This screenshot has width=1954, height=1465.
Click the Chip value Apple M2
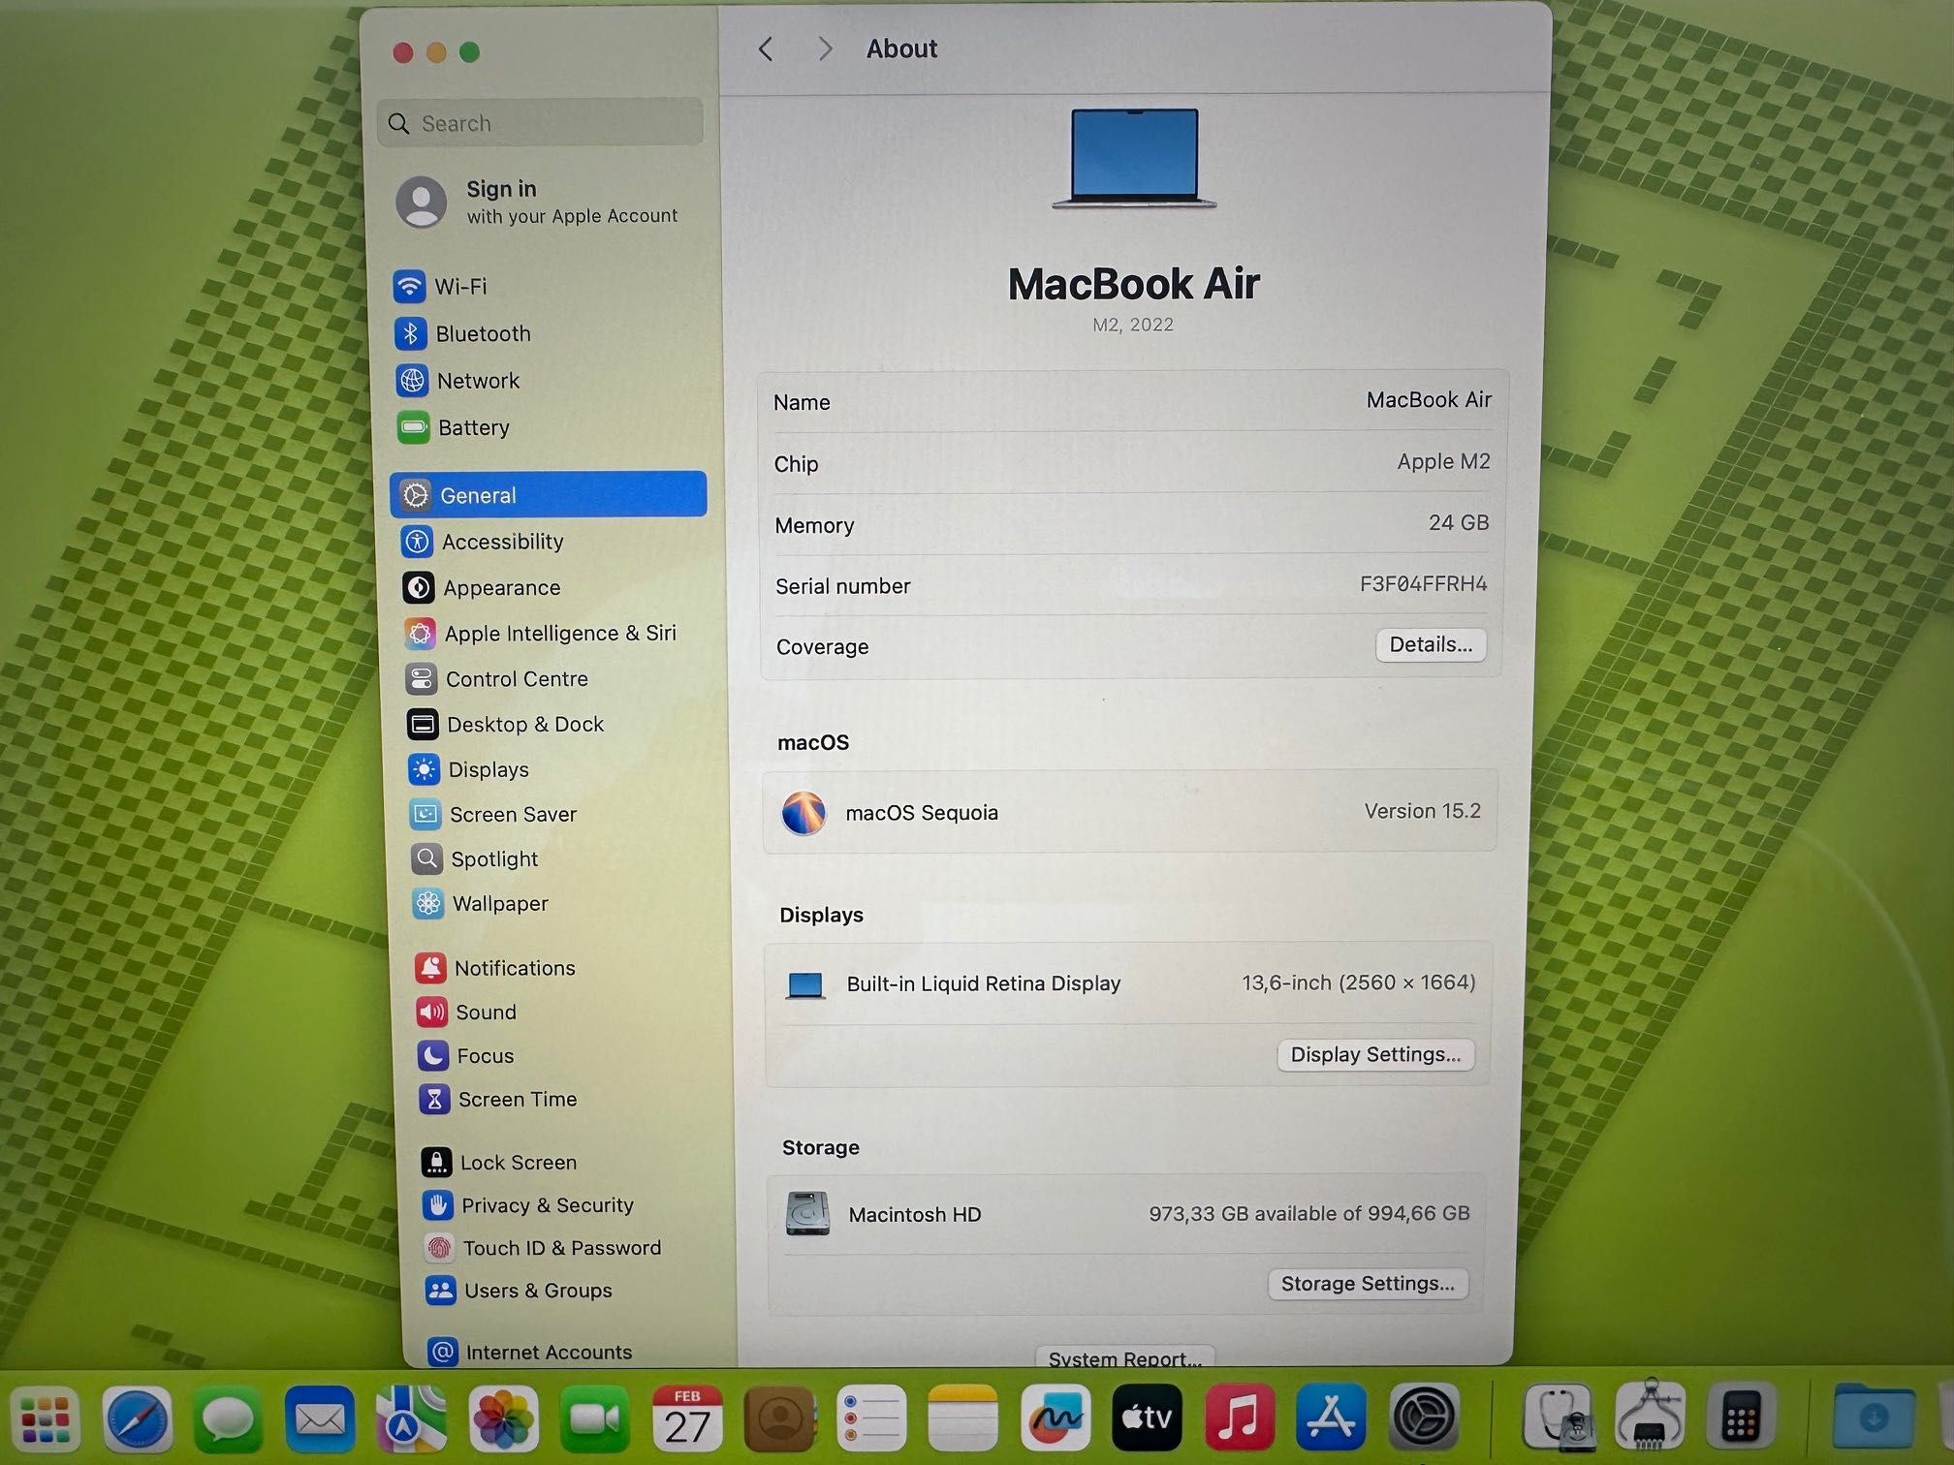pyautogui.click(x=1443, y=461)
